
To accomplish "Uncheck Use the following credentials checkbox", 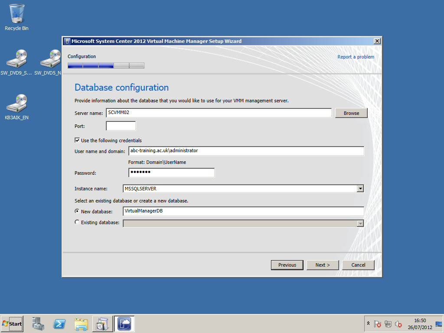I will (77, 140).
